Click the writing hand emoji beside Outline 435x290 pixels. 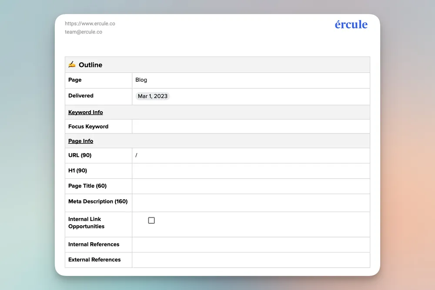(72, 65)
